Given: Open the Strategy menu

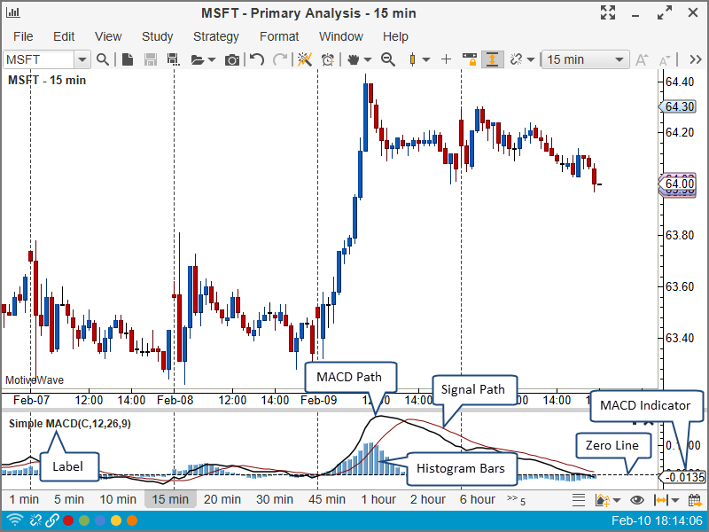Looking at the screenshot, I should tap(215, 36).
